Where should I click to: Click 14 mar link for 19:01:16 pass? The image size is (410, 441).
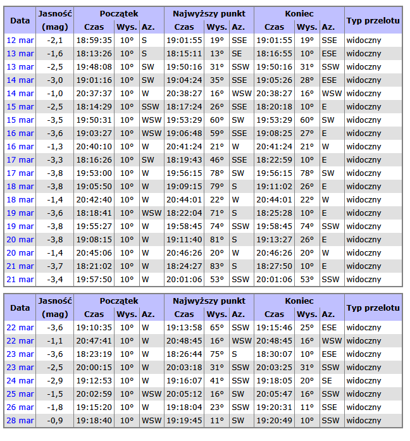[x=20, y=80]
